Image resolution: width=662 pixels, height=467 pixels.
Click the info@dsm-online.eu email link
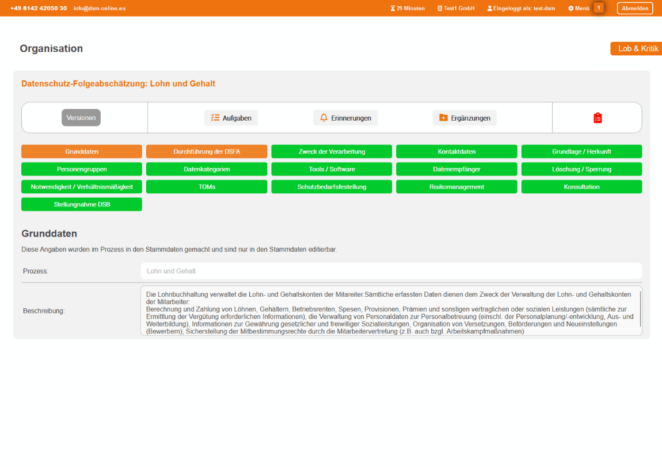(x=100, y=9)
